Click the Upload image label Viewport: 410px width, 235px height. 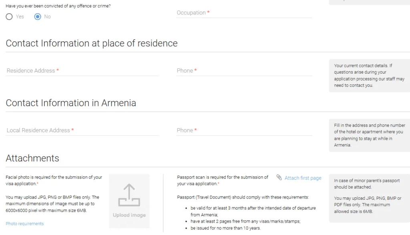[129, 215]
